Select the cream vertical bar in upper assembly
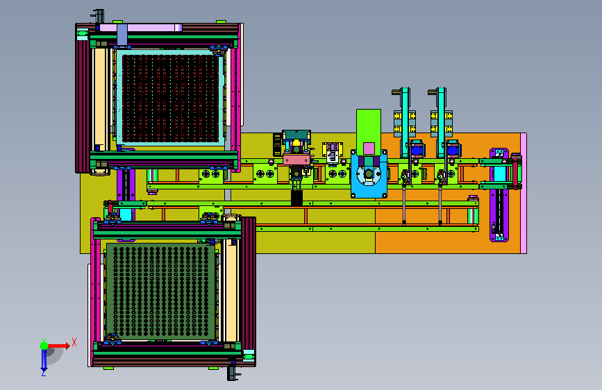The height and width of the screenshot is (390, 602). click(x=100, y=99)
